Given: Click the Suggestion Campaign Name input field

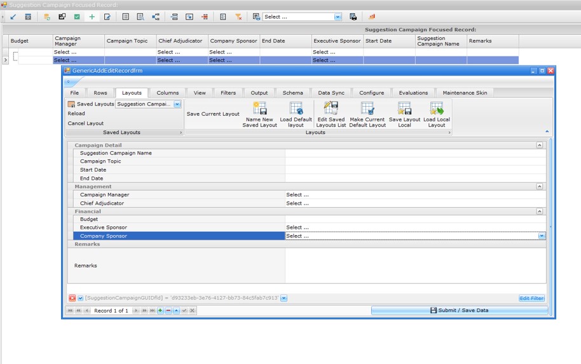Looking at the screenshot, I should pyautogui.click(x=414, y=153).
